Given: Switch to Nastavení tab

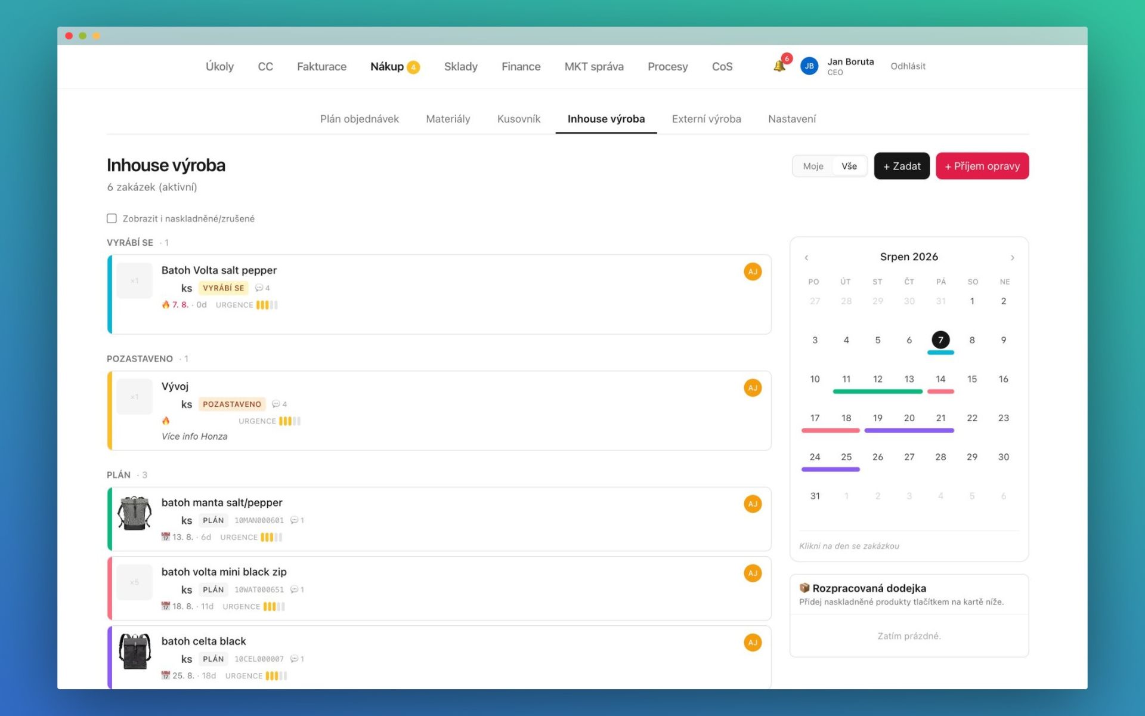Looking at the screenshot, I should pyautogui.click(x=791, y=119).
